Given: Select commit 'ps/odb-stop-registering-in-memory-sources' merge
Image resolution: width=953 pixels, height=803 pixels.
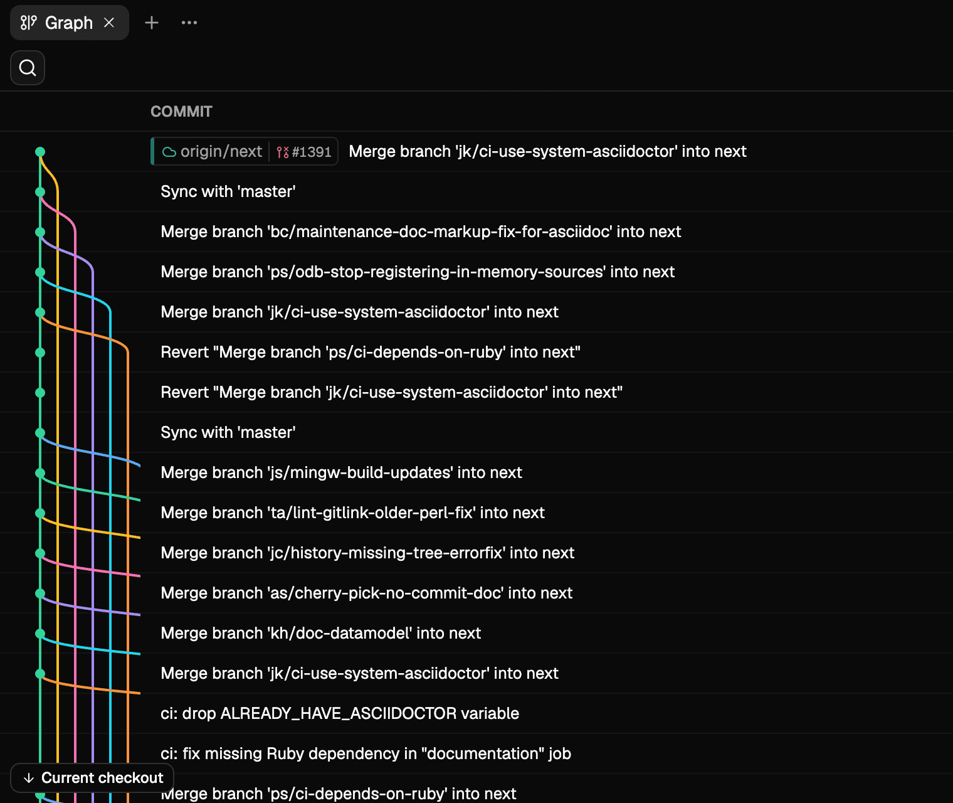Looking at the screenshot, I should 476,272.
